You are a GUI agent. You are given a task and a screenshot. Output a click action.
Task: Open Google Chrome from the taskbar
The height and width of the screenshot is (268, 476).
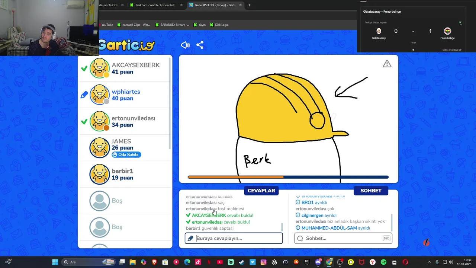point(329,262)
